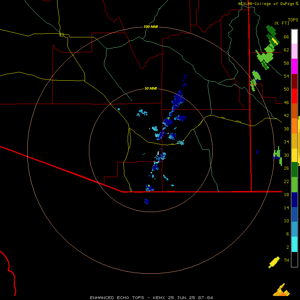Viewport: 300px width, 300px height.
Task: Click the 'ENHANCED ECHO TOPS' caption text
Action: [x=117, y=298]
